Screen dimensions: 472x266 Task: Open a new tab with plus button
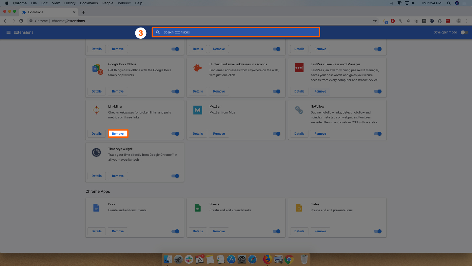pos(84,12)
